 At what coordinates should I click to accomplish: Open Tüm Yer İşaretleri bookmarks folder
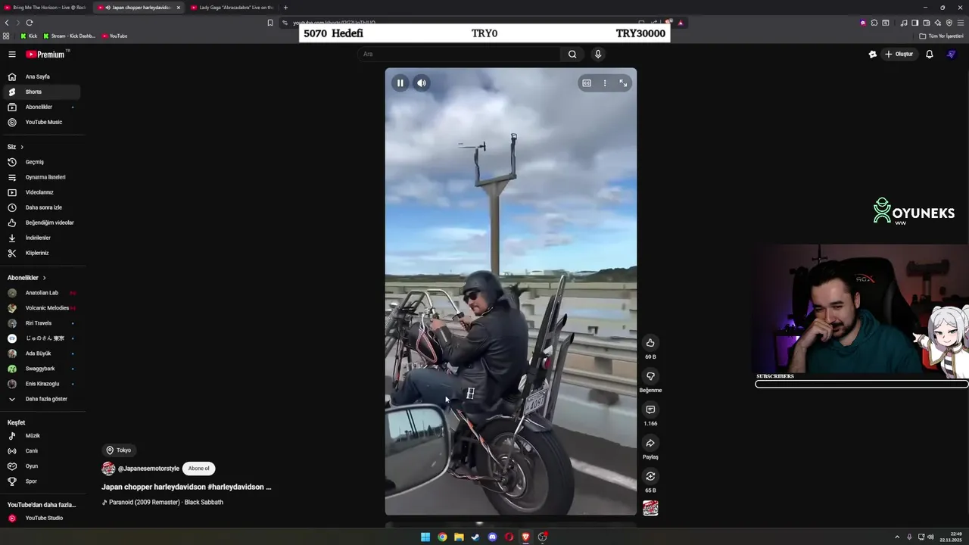941,36
